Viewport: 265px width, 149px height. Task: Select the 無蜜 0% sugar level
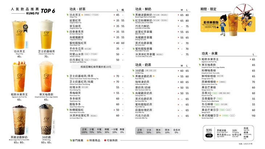122,131
